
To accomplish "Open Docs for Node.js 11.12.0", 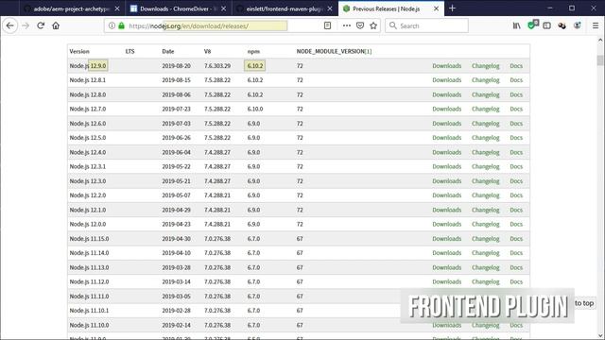I will tap(516, 281).
